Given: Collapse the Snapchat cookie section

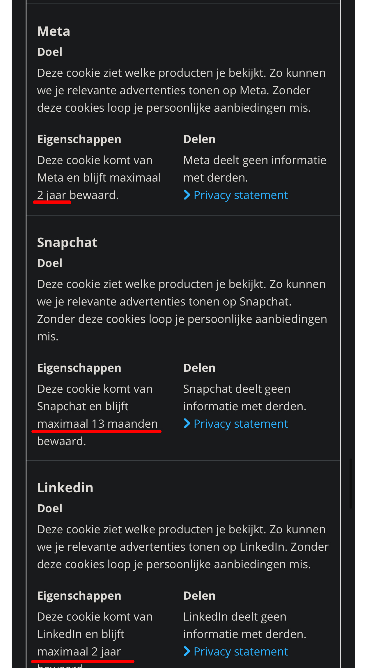Looking at the screenshot, I should tap(67, 242).
